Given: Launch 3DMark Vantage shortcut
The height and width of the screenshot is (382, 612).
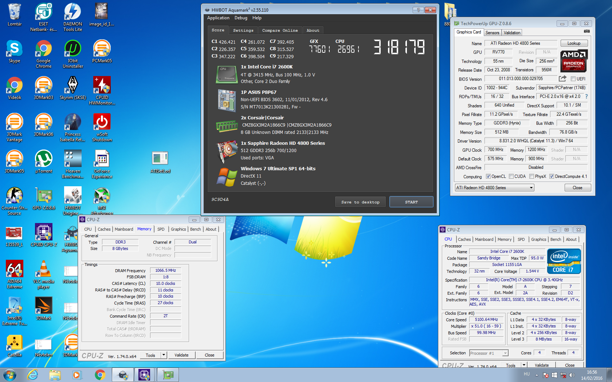Looking at the screenshot, I should tap(15, 127).
